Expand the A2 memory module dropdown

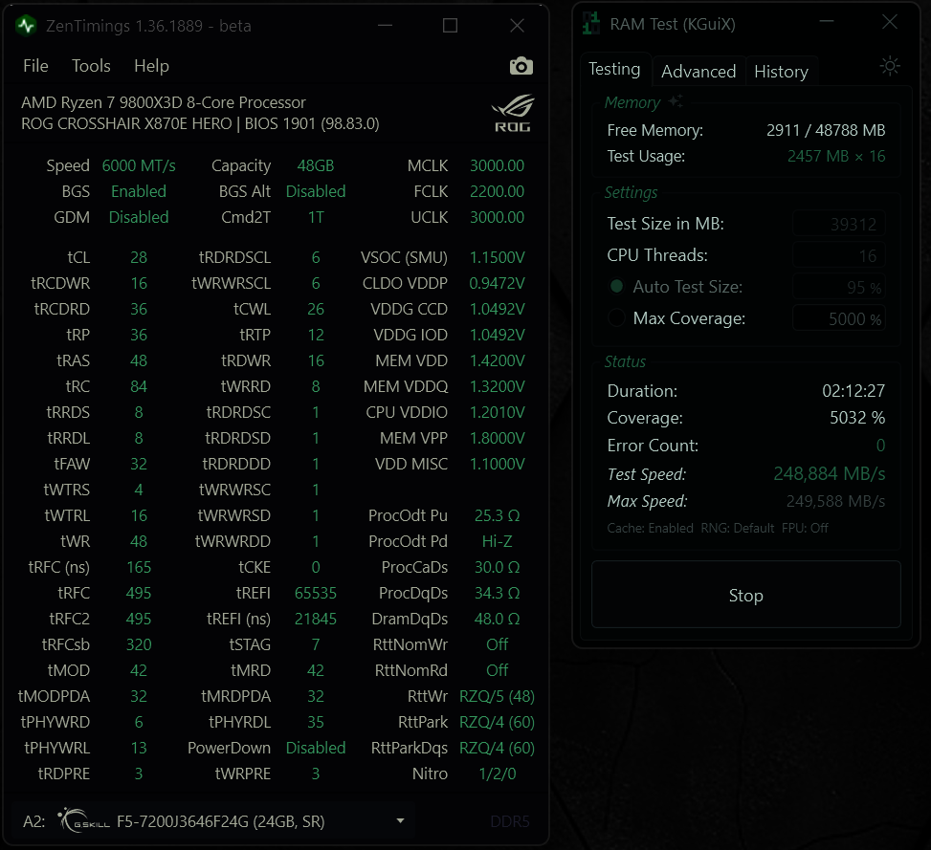tap(400, 821)
